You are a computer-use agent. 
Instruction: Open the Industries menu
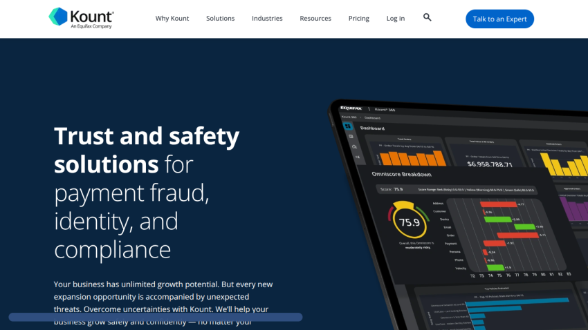click(x=267, y=19)
